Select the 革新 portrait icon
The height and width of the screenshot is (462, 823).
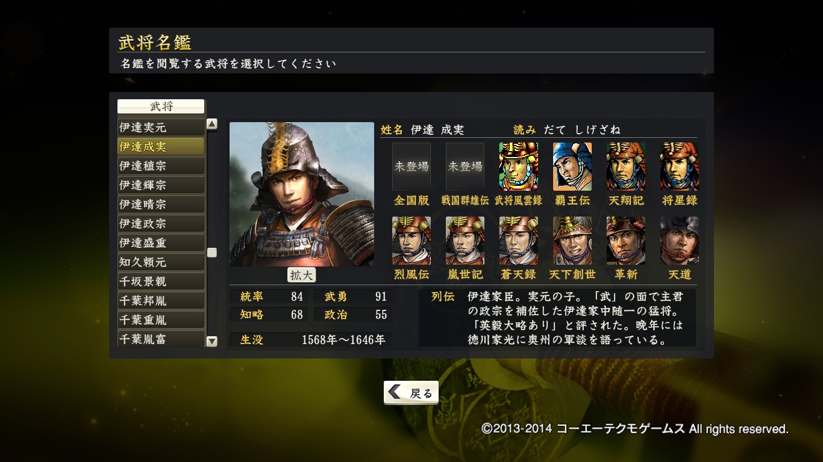coord(626,241)
